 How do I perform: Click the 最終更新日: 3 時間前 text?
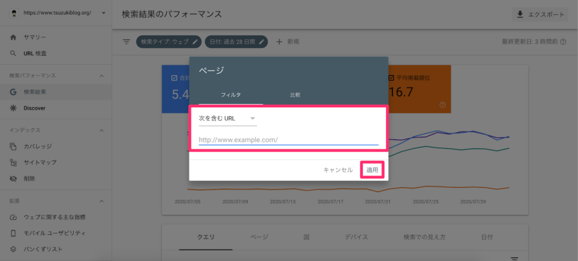coord(530,42)
